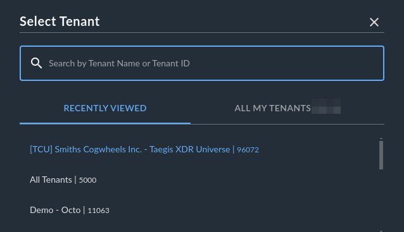This screenshot has height=232, width=404.
Task: Click the tenant list scrollbar thumb
Action: [x=381, y=155]
